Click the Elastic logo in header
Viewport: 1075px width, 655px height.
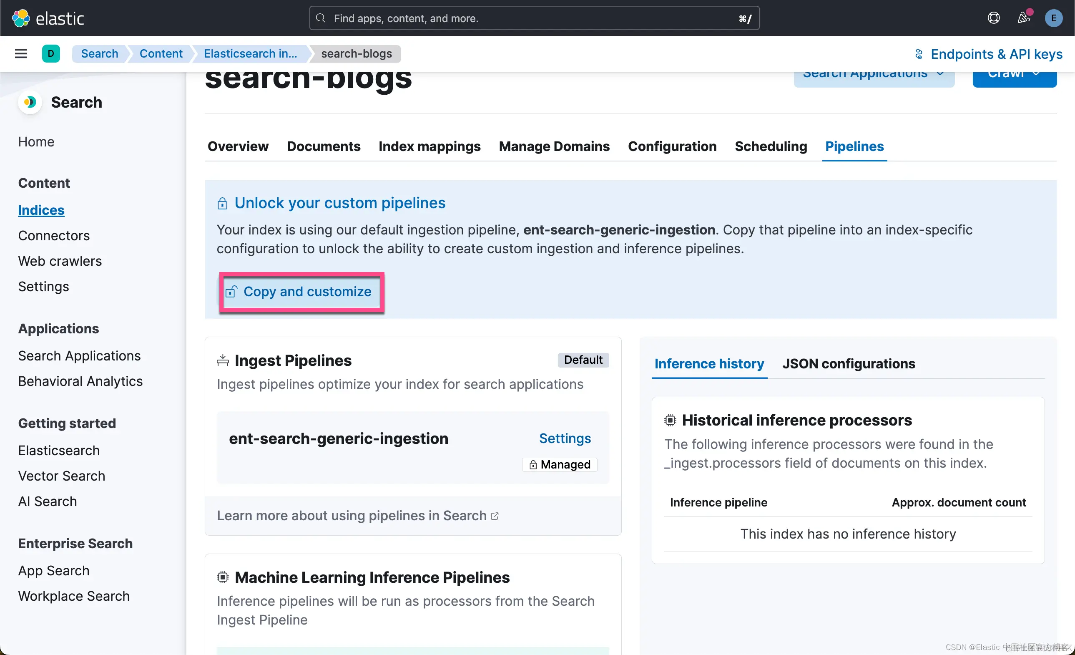point(48,18)
